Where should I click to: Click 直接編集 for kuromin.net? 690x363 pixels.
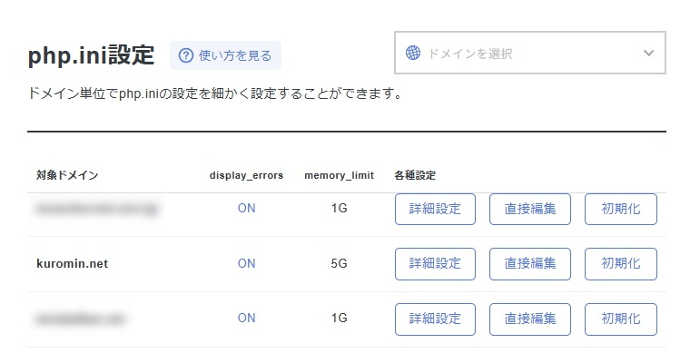tap(530, 264)
